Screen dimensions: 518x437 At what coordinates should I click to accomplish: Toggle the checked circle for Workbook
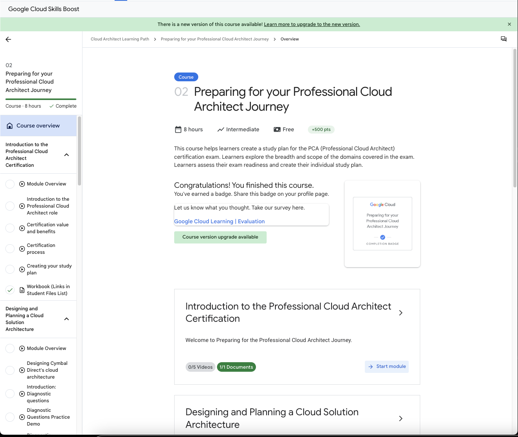10,290
